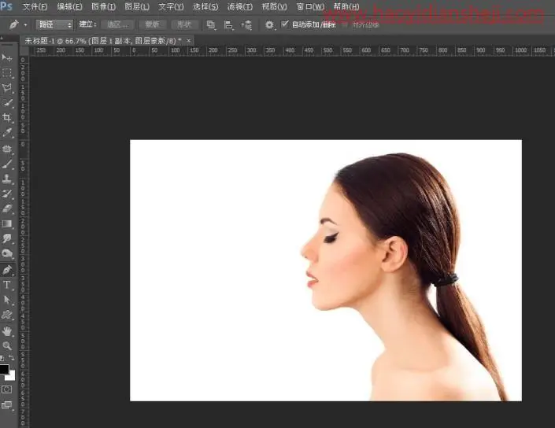
Task: Open the 编辑(E) menu
Action: pyautogui.click(x=69, y=7)
